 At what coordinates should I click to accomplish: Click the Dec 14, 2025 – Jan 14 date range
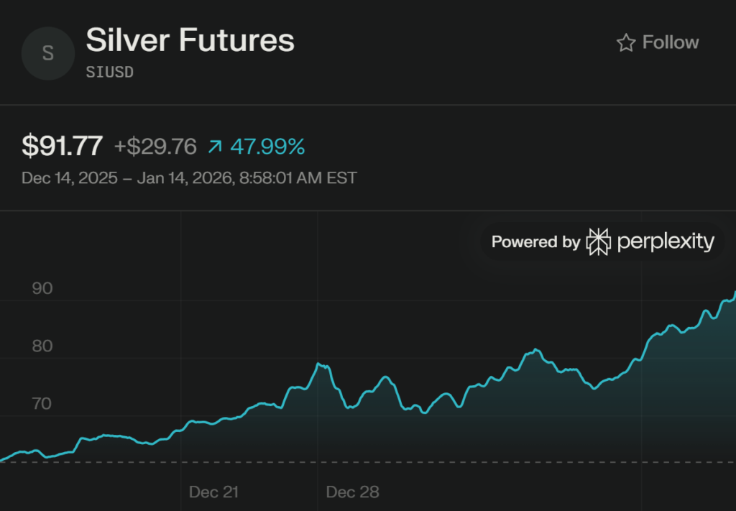pos(189,178)
